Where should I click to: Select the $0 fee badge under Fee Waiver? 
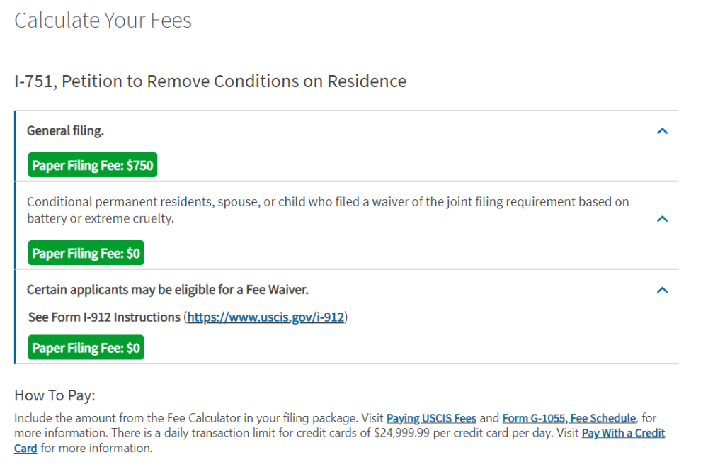click(86, 348)
